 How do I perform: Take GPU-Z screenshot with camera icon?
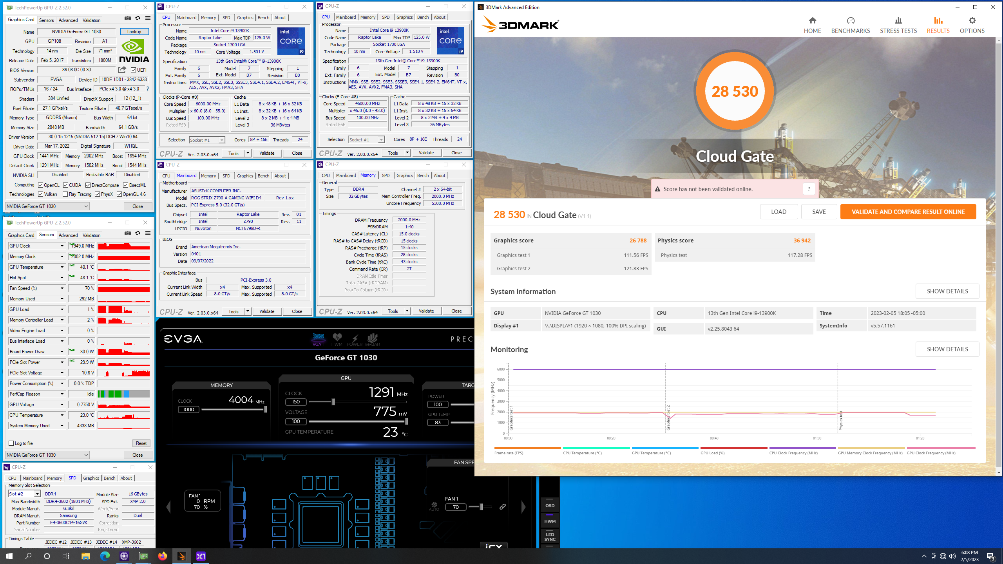(128, 18)
